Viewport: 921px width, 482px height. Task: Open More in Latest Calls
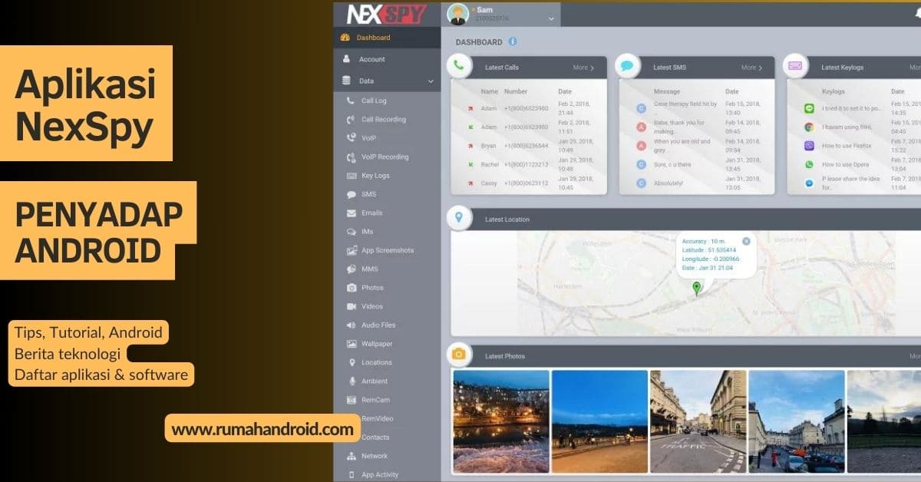(583, 68)
